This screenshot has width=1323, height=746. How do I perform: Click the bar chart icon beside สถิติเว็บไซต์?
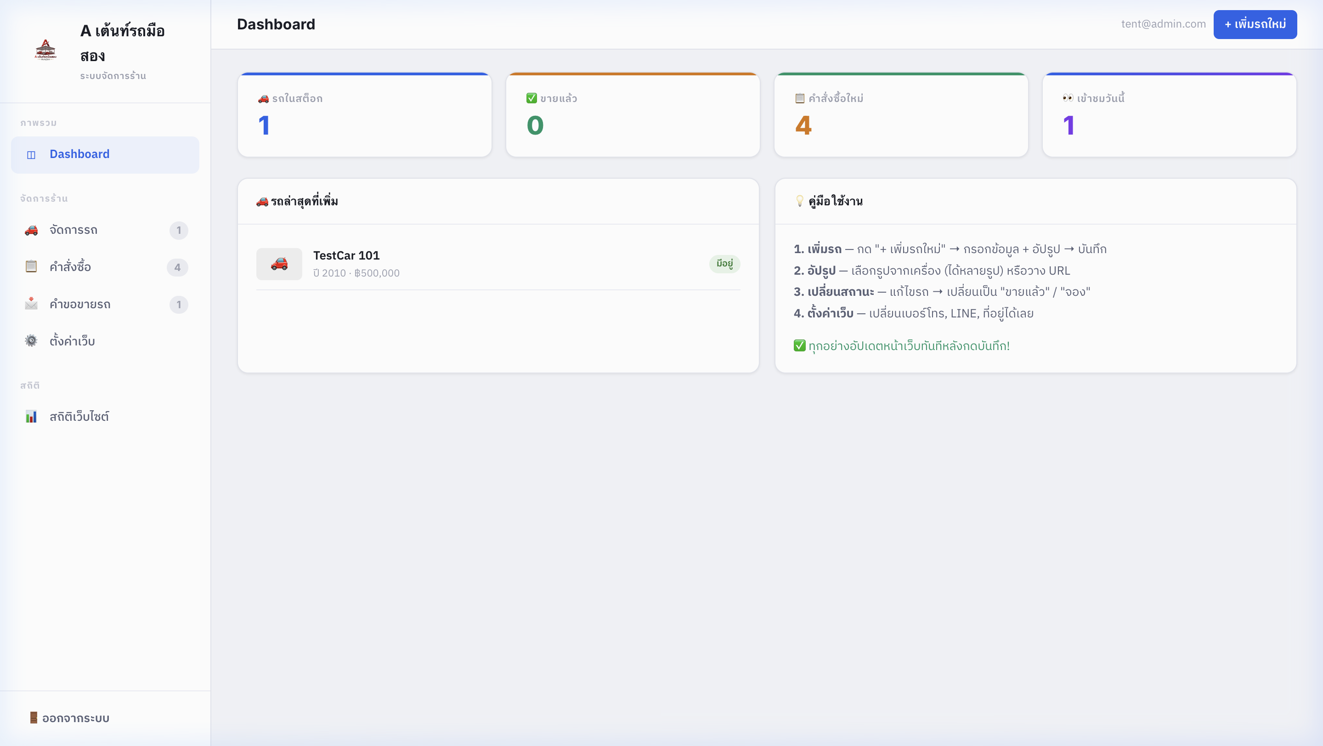tap(31, 416)
